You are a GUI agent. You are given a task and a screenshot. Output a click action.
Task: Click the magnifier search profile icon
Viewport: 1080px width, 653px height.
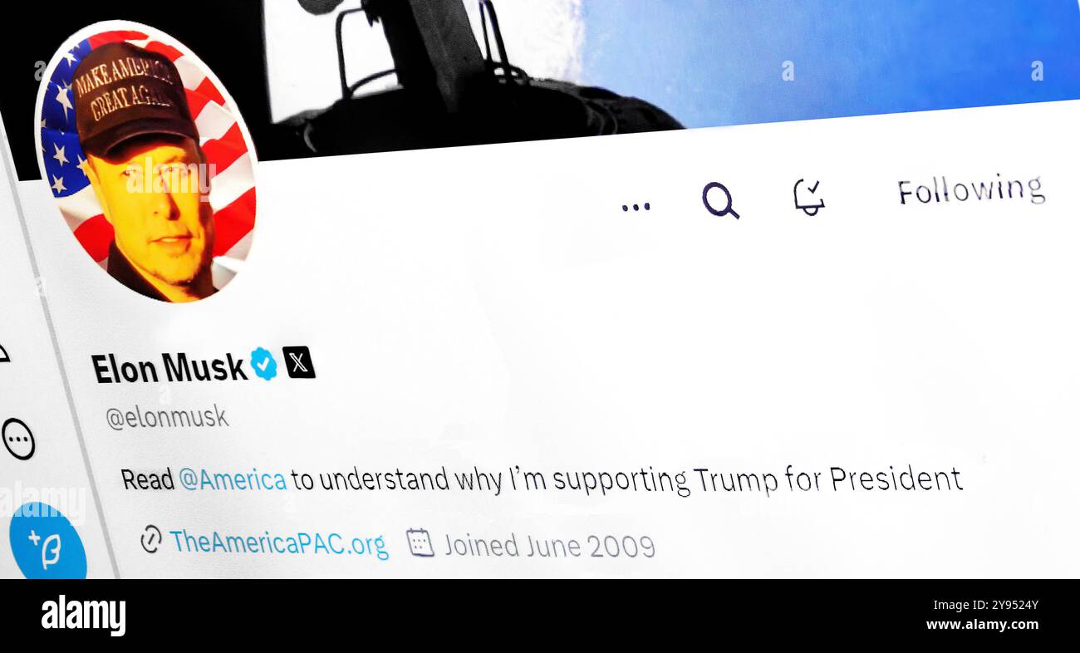pyautogui.click(x=720, y=200)
